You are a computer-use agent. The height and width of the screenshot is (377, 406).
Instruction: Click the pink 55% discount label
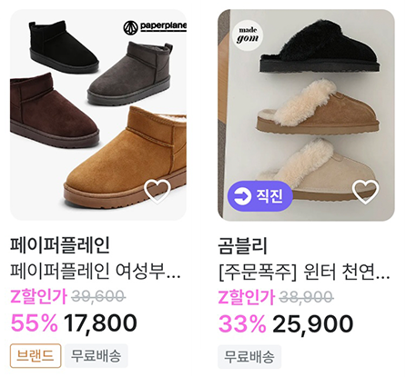pos(34,322)
